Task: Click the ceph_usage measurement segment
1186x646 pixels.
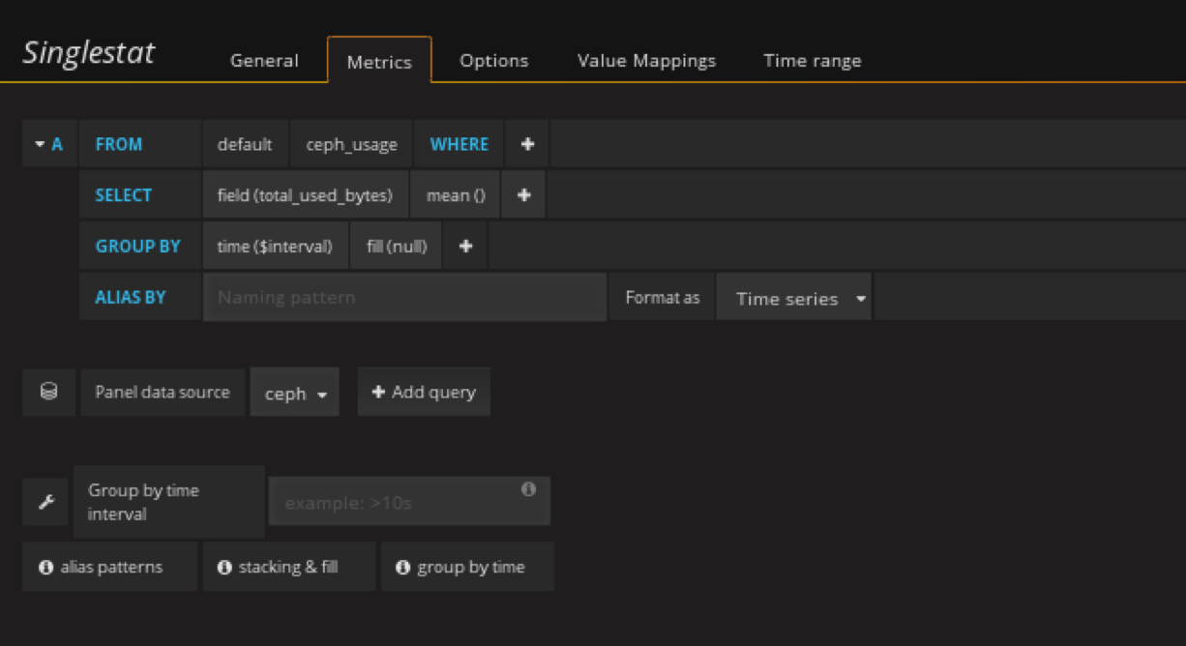Action: [x=351, y=144]
